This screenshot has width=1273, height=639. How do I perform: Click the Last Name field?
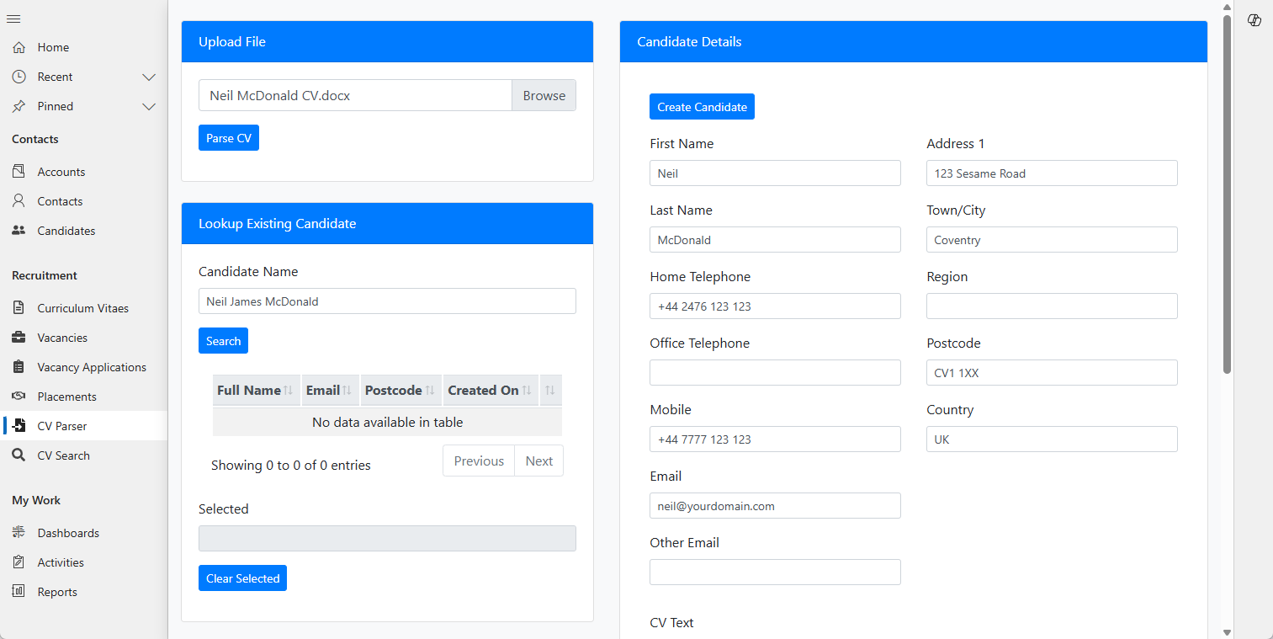coord(775,240)
